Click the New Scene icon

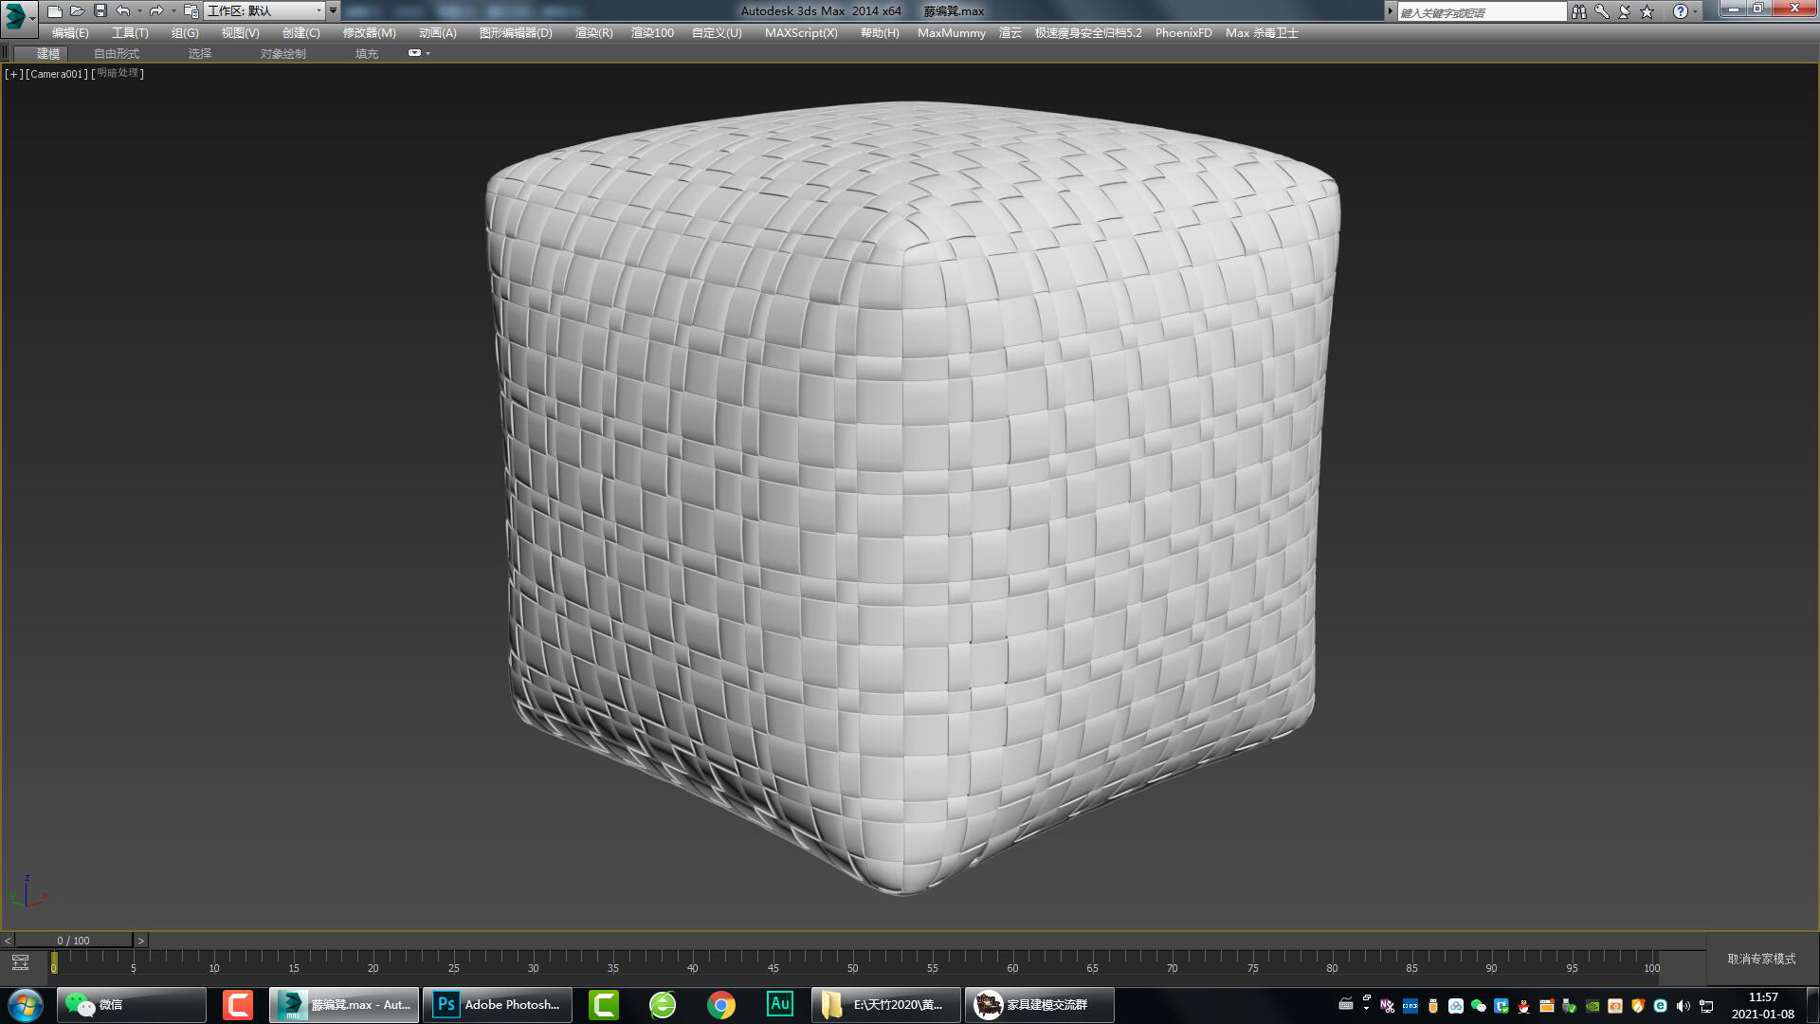pos(55,11)
